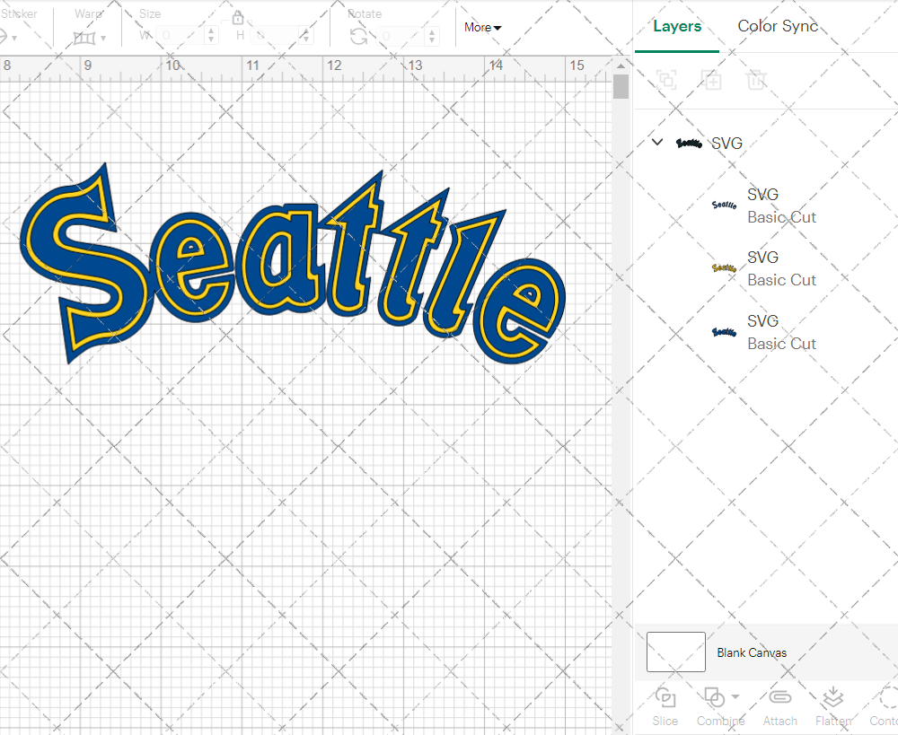Toggle the size aspect ratio lock
The width and height of the screenshot is (898, 735).
[238, 18]
